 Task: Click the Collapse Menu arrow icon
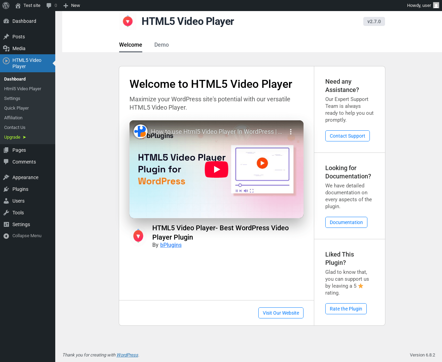tap(6, 236)
